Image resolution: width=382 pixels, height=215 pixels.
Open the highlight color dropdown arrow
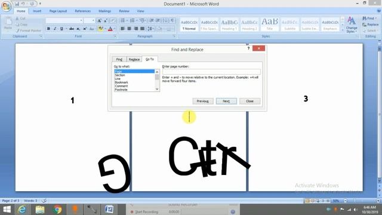105,29
